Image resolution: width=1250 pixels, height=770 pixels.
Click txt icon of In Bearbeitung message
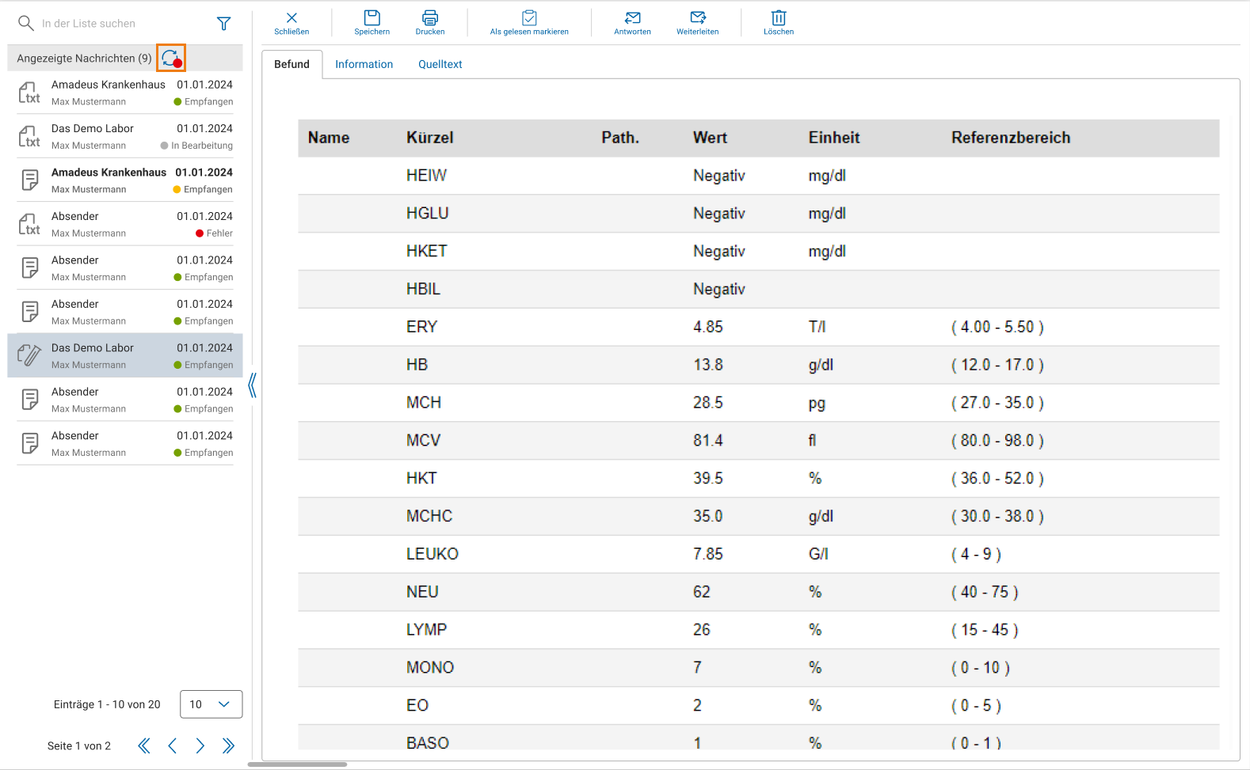[29, 136]
